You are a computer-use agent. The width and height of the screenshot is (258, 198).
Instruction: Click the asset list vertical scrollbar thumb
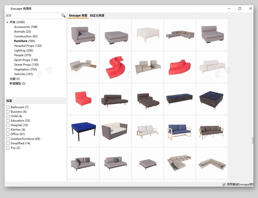tap(252, 141)
